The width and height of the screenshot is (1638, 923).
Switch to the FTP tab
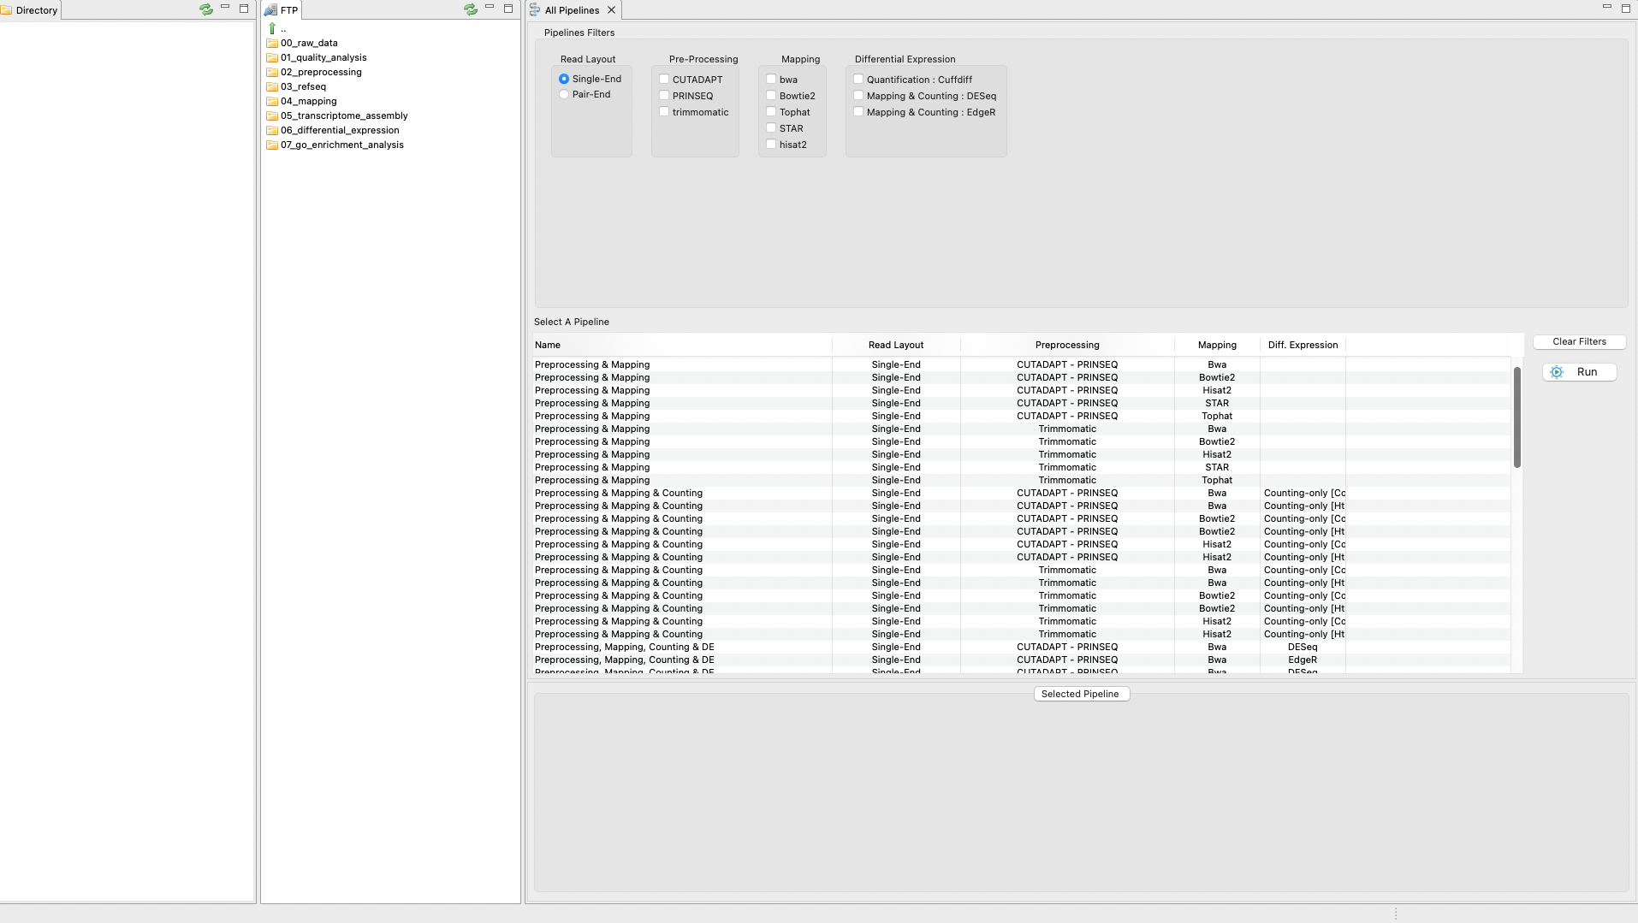(282, 10)
